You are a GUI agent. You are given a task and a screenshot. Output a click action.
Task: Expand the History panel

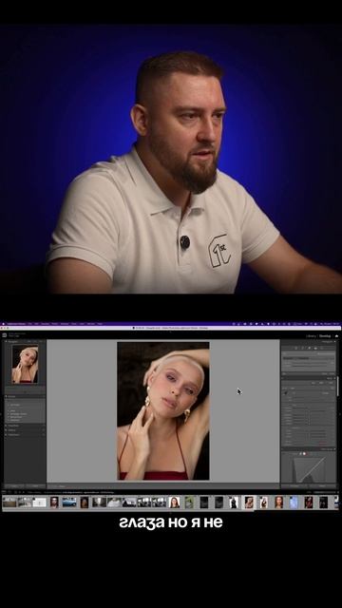tap(6, 430)
